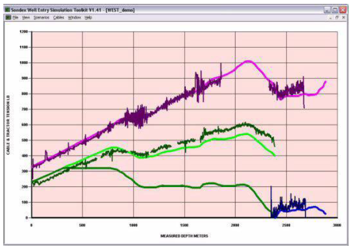Open the Help menu

[x=88, y=18]
